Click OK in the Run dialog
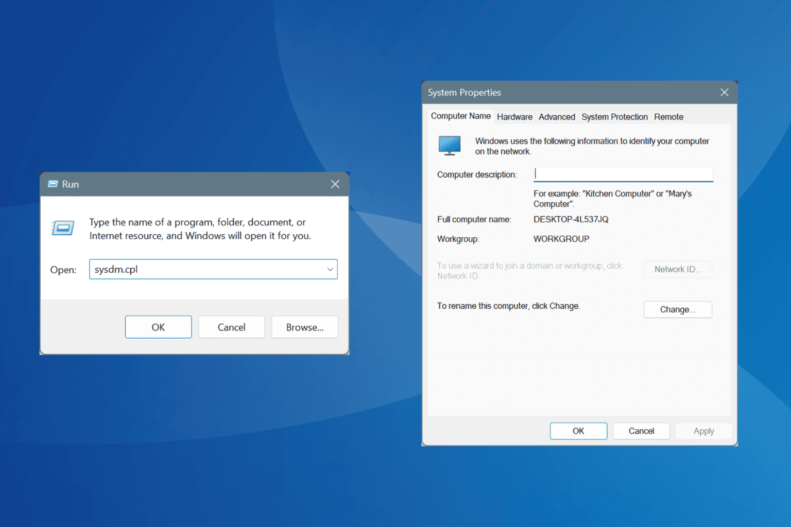The height and width of the screenshot is (527, 791). click(x=158, y=327)
